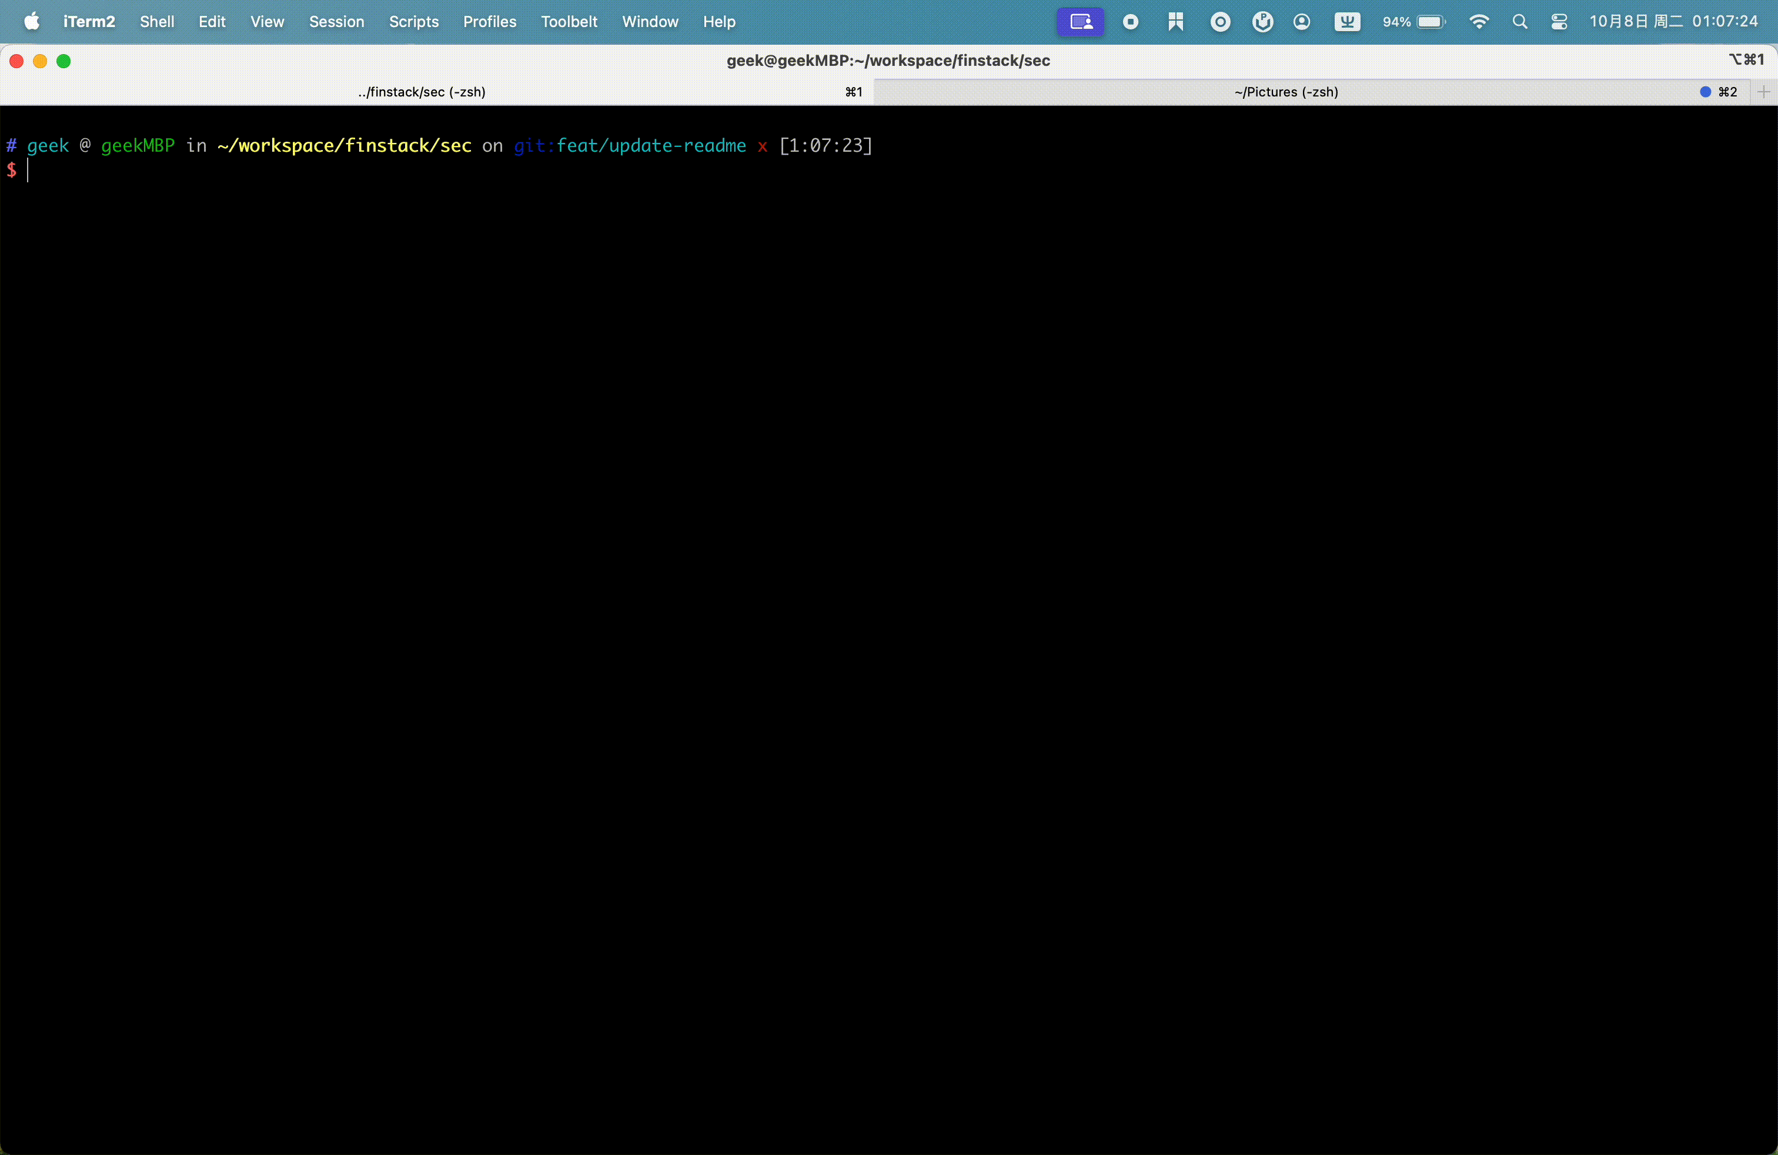
Task: Open Spotlight search from the menu bar
Action: (1519, 22)
